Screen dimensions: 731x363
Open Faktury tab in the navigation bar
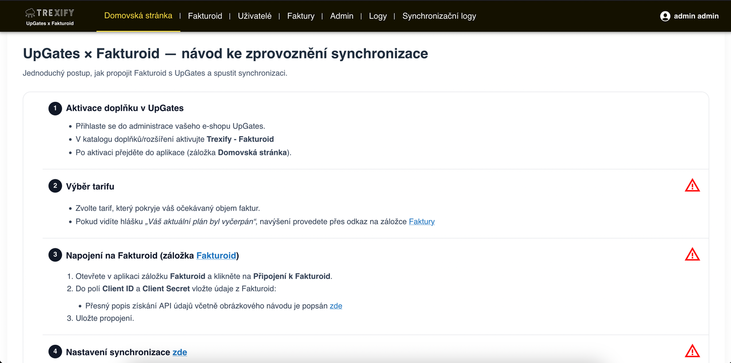click(301, 16)
